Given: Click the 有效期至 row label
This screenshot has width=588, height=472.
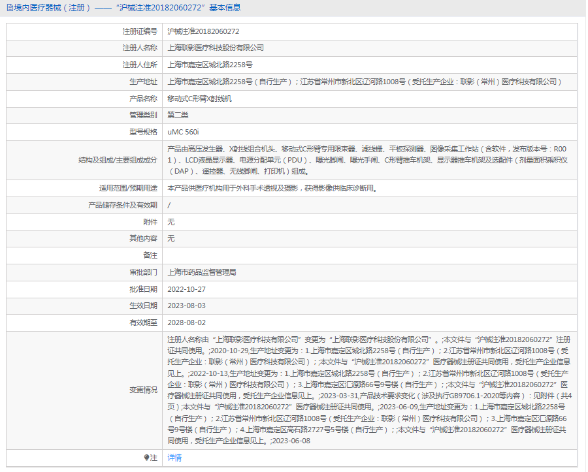Looking at the screenshot, I should tap(143, 323).
